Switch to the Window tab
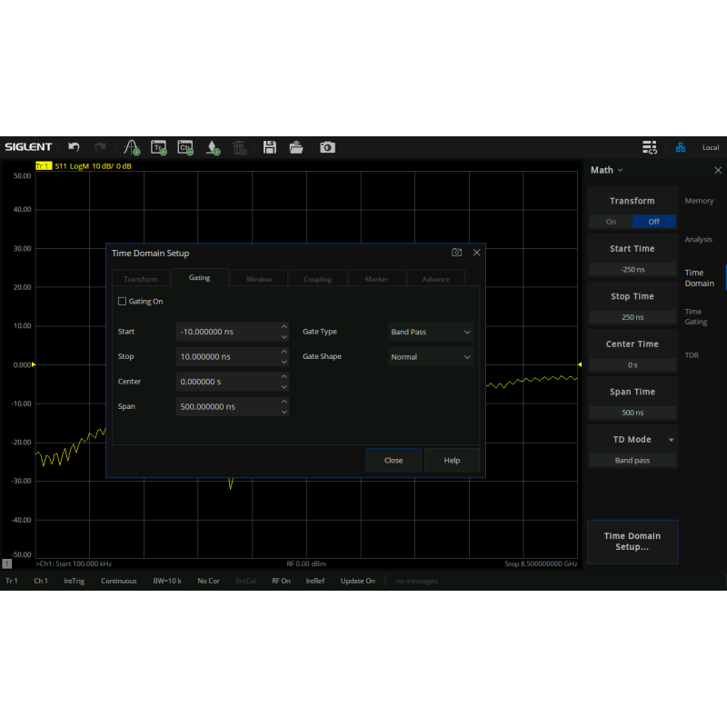The image size is (727, 727). click(x=259, y=279)
